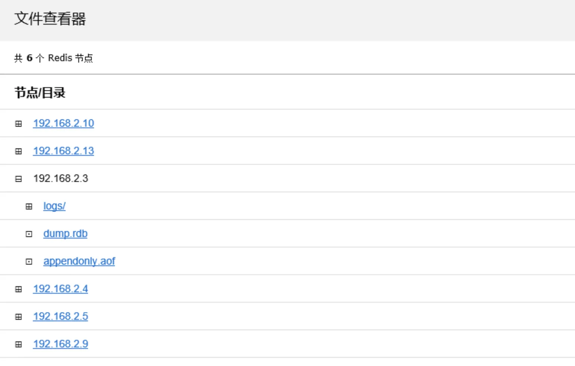This screenshot has height=366, width=575.
Task: Open the 192.168.2.9 node link
Action: click(60, 344)
